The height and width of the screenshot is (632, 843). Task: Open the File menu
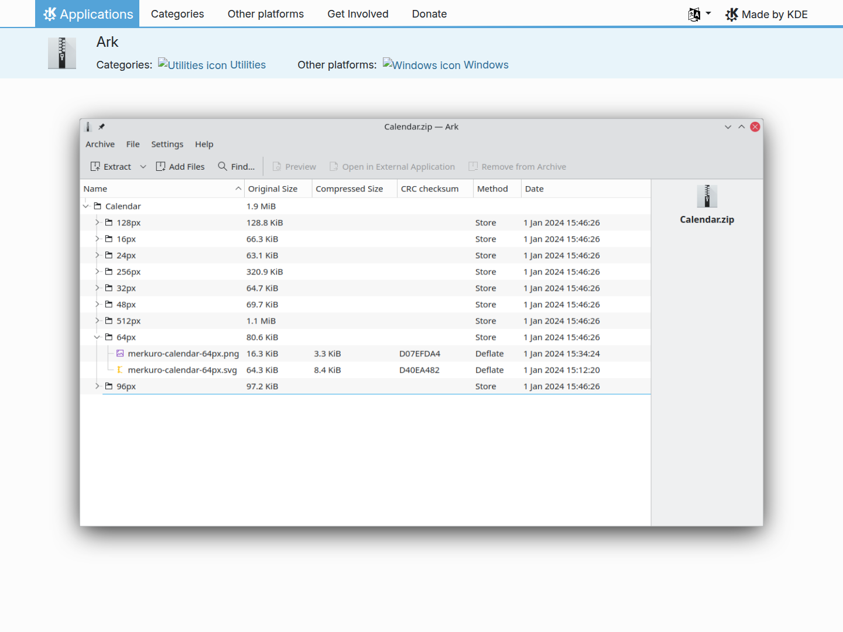[133, 145]
